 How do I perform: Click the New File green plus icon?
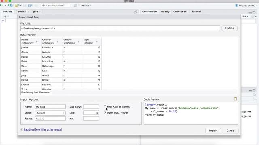point(2,5)
